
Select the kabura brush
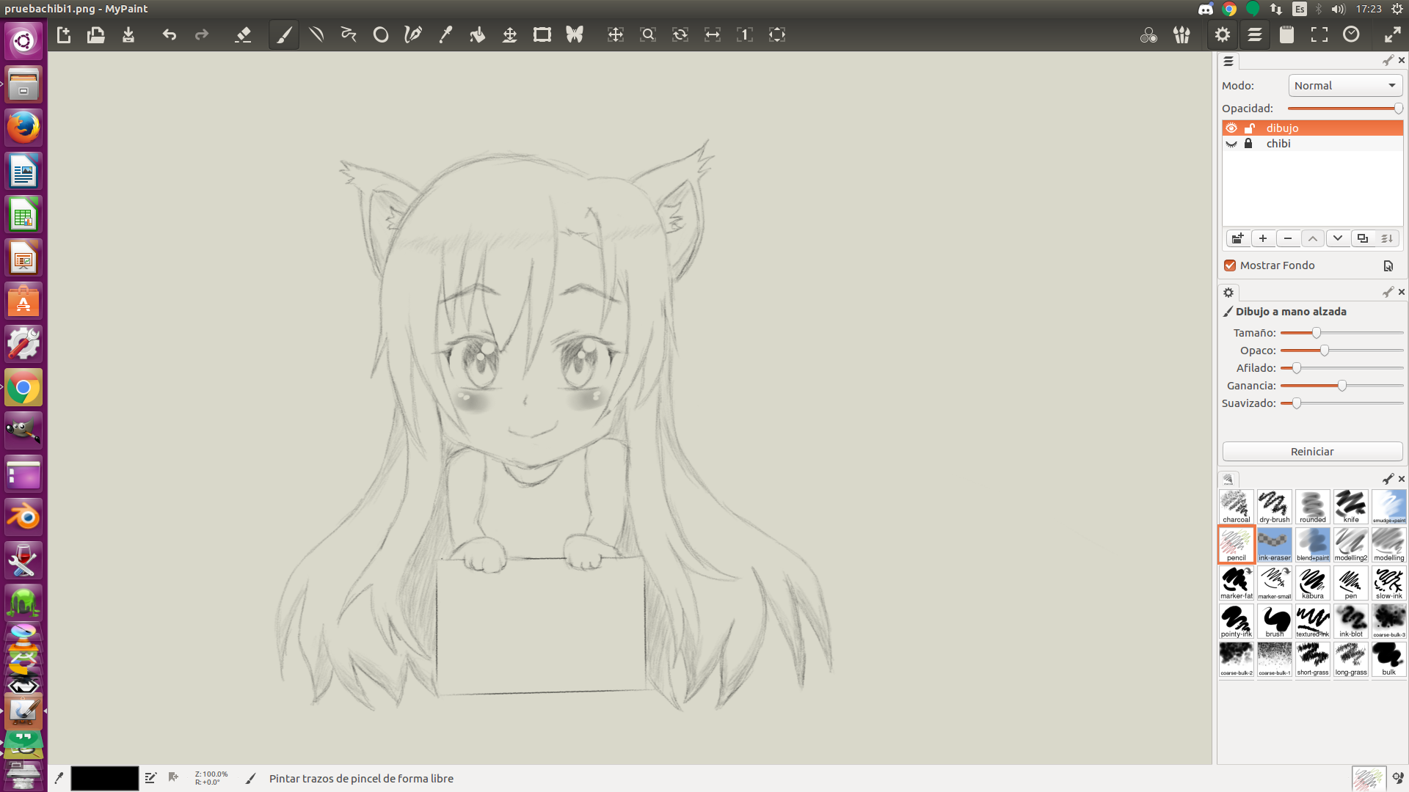1313,583
